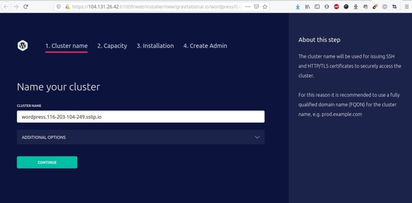Select the 3. Installation step
Image resolution: width=412 pixels, height=203 pixels.
click(155, 46)
